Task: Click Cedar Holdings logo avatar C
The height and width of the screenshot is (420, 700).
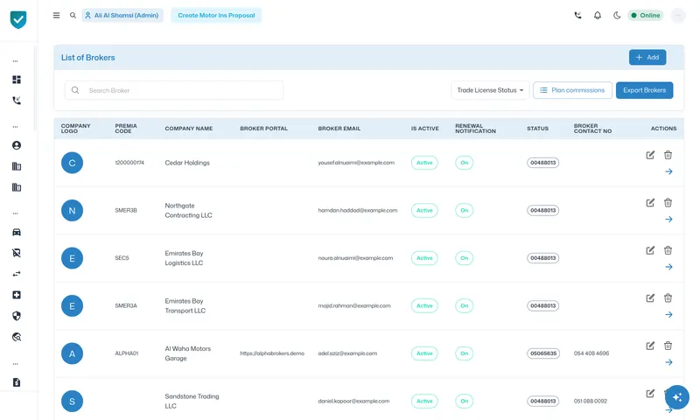Action: tap(72, 163)
